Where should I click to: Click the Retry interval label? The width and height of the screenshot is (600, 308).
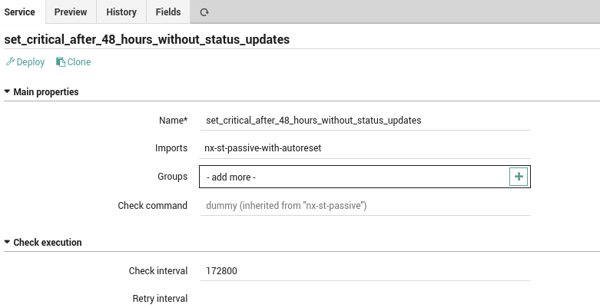[160, 299]
